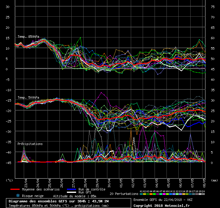
Task: Click the snowflake Risque neige icon
Action: click(x=18, y=196)
